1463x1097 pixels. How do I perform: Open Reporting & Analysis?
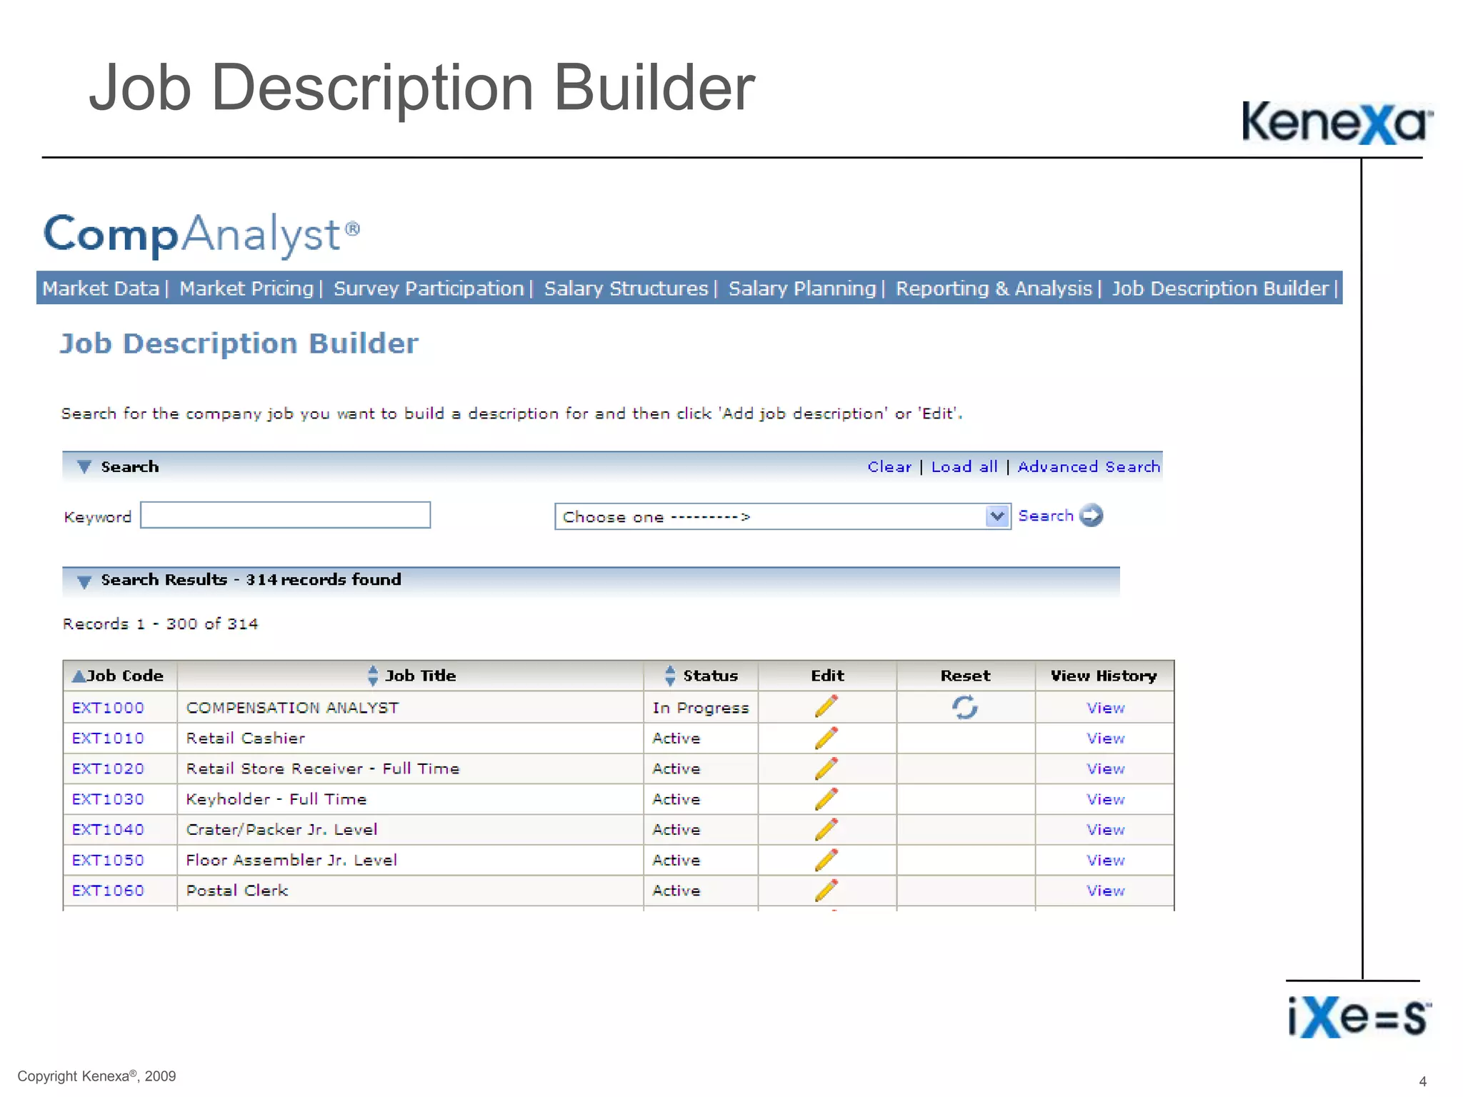[x=994, y=289]
